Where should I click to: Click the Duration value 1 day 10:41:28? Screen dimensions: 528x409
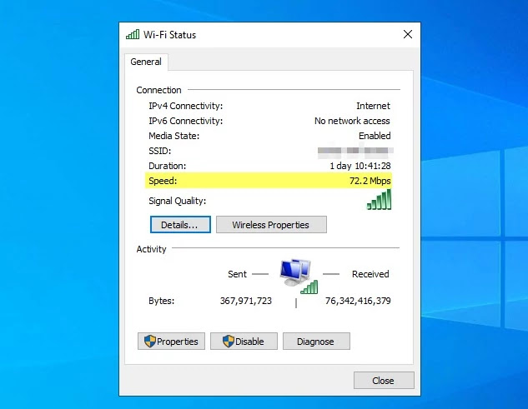pyautogui.click(x=360, y=166)
